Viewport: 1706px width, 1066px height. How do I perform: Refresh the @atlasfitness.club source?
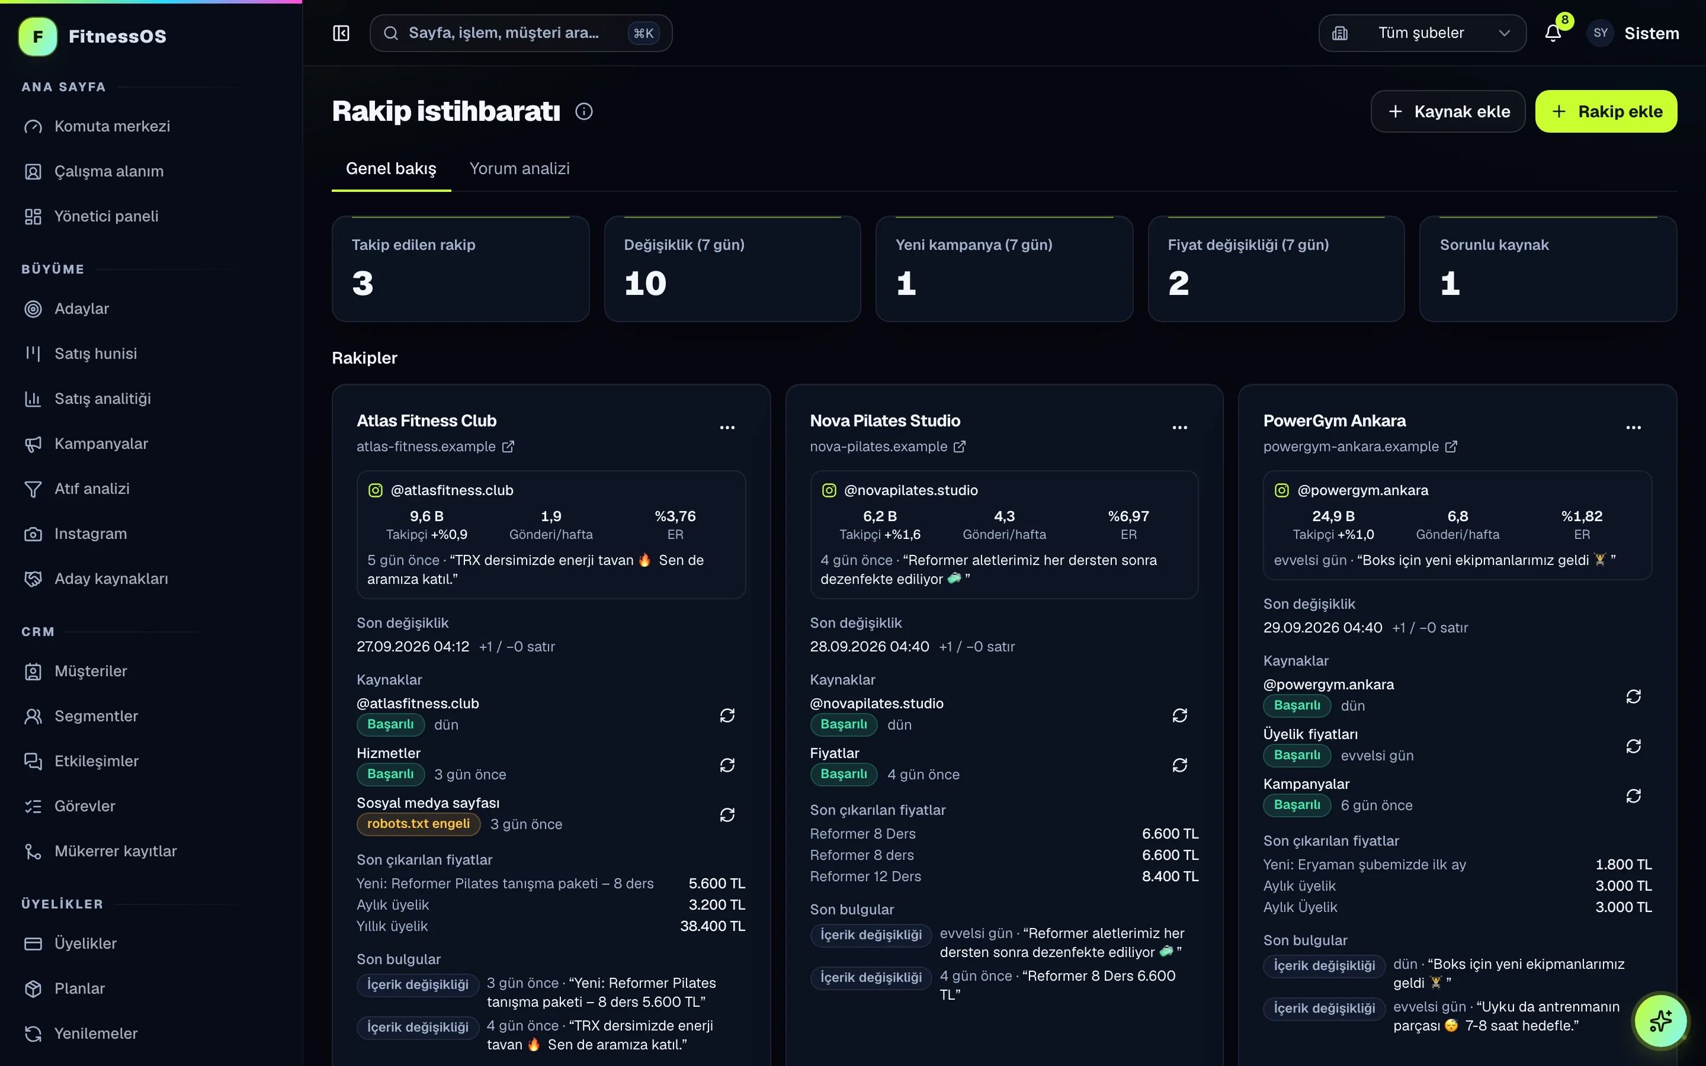727,715
